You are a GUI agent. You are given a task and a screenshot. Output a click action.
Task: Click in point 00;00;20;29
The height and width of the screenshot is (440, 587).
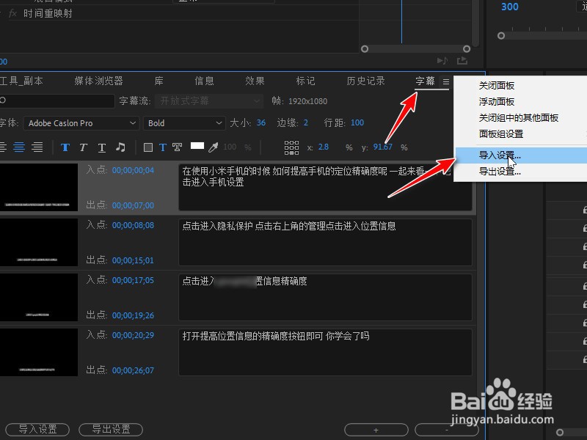tap(133, 335)
